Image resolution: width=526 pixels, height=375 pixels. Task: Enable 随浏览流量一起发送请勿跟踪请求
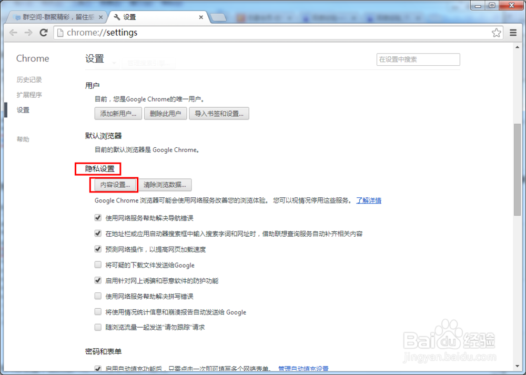pyautogui.click(x=98, y=327)
